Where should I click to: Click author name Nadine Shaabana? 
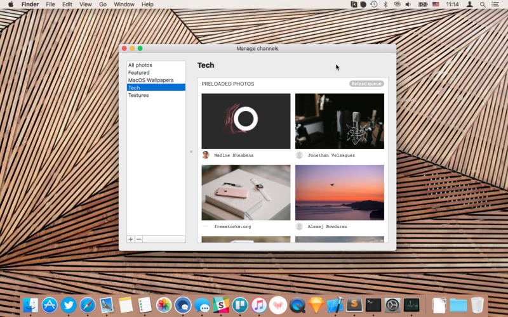pos(234,155)
